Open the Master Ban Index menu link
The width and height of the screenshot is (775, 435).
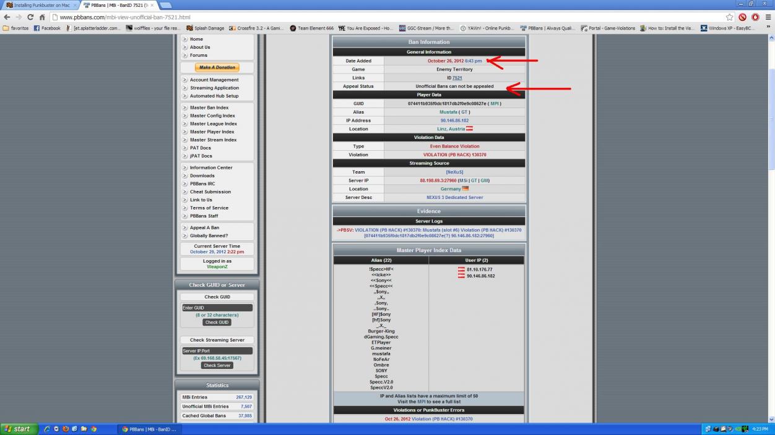(209, 108)
